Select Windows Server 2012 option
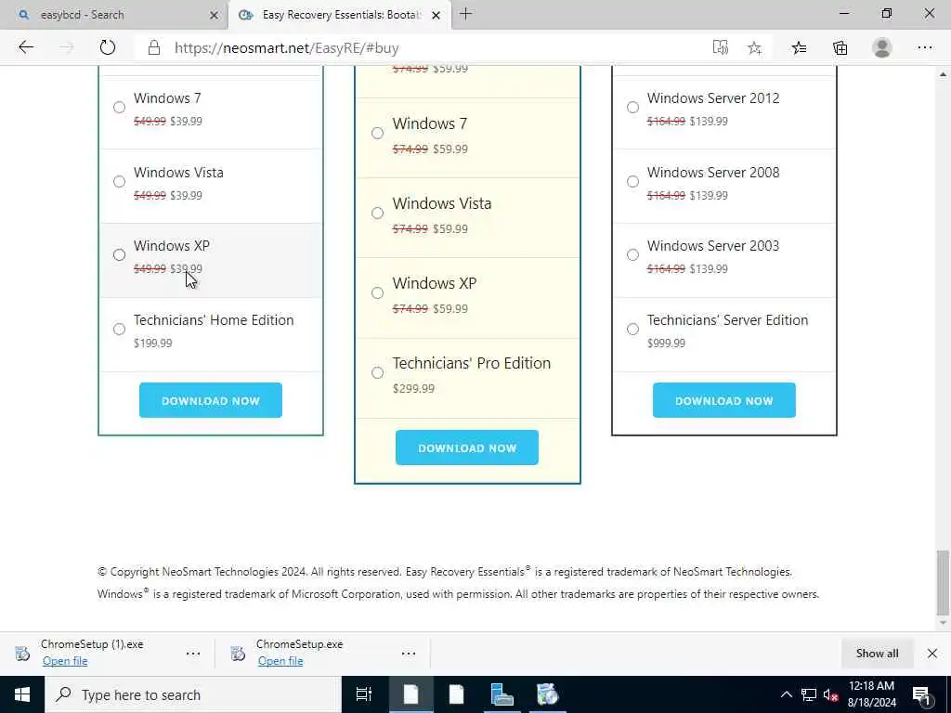Screen dimensions: 951x713 pos(632,108)
